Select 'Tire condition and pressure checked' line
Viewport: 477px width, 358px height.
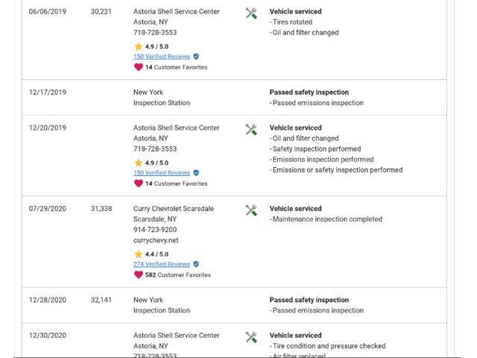[x=328, y=346]
